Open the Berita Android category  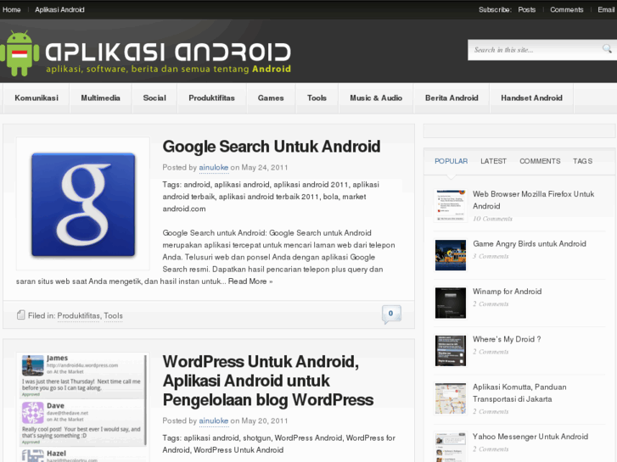click(452, 97)
